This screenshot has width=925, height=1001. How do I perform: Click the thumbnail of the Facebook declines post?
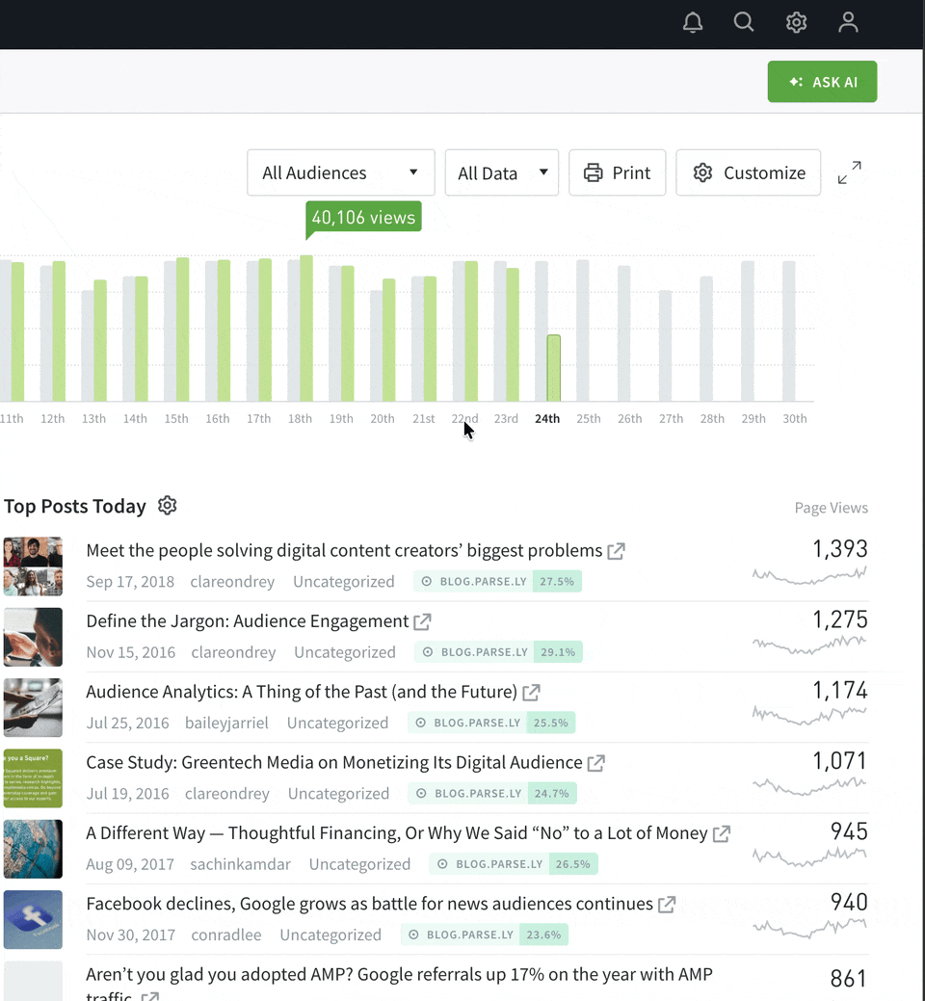(x=33, y=919)
